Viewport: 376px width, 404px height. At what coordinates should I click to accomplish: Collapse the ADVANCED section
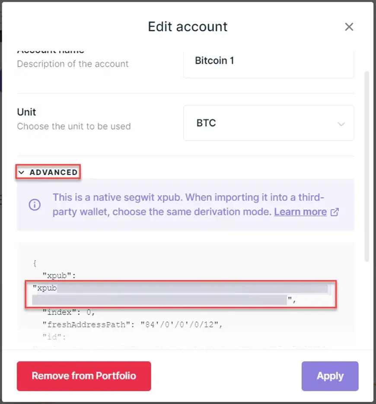(48, 172)
